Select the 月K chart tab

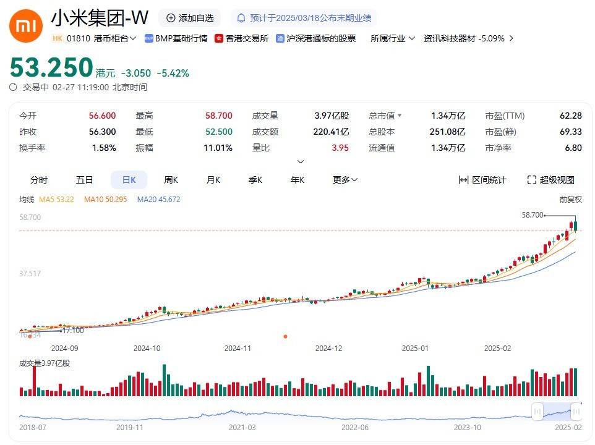[x=213, y=180]
